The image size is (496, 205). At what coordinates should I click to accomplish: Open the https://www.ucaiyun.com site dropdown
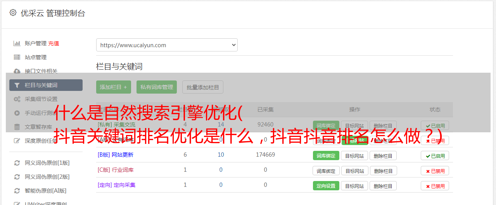pyautogui.click(x=167, y=45)
